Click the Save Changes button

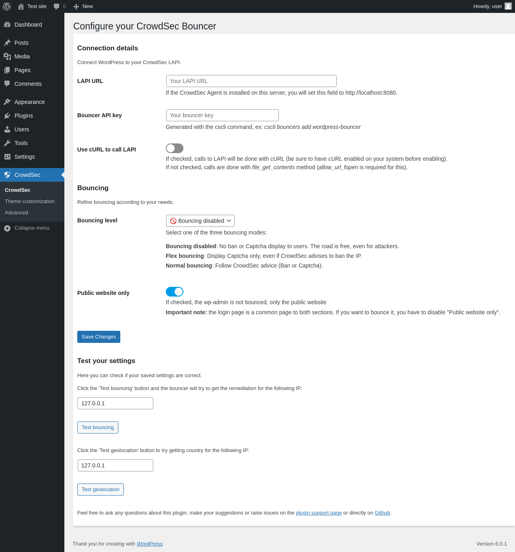point(99,337)
